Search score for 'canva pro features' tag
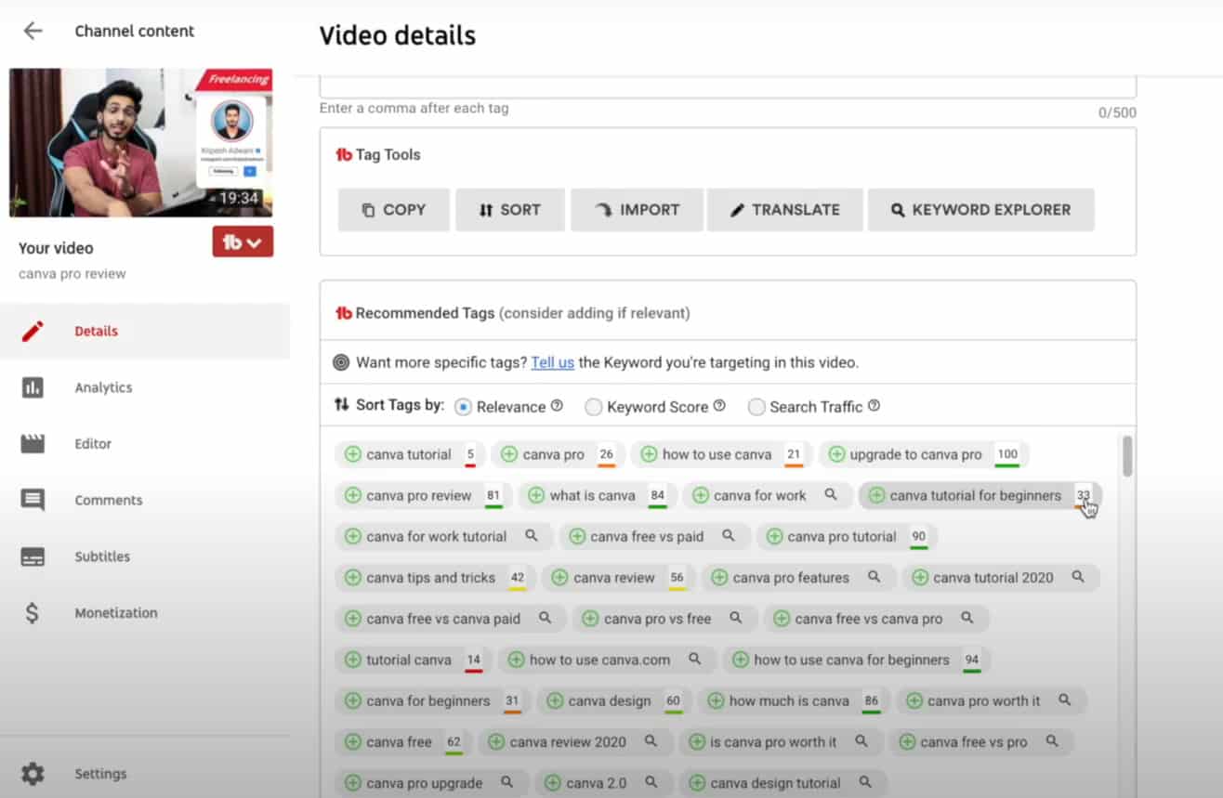1223x798 pixels. point(874,577)
